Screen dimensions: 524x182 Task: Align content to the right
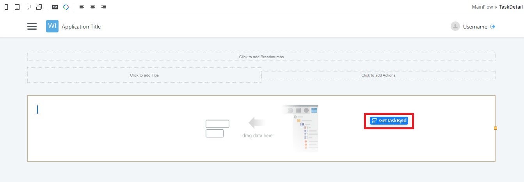104,7
